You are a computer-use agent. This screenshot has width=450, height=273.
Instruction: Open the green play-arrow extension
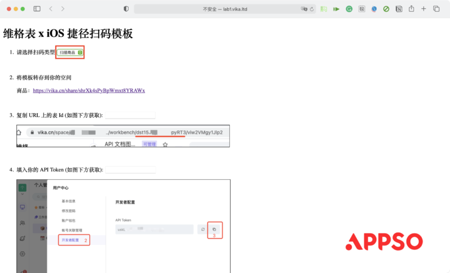(x=336, y=9)
